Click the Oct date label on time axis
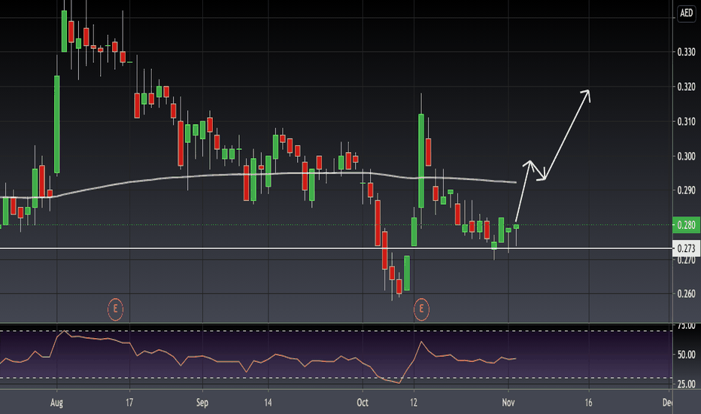The width and height of the screenshot is (701, 414). (x=363, y=403)
